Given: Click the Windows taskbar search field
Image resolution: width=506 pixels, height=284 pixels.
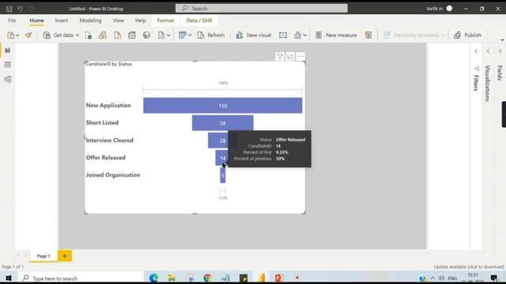Looking at the screenshot, I should click(81, 278).
